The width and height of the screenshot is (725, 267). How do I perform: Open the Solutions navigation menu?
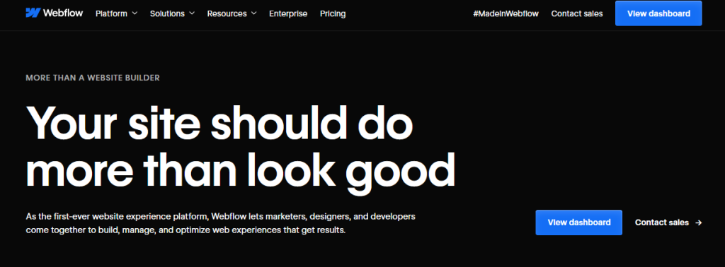(x=173, y=13)
